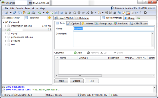This screenshot has width=158, height=98.
Task: Click the yellow favorites star icon
Action: tap(49, 18)
